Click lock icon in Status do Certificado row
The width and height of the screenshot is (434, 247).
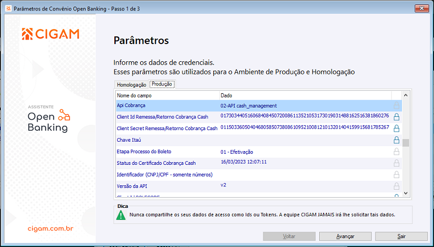coord(396,163)
